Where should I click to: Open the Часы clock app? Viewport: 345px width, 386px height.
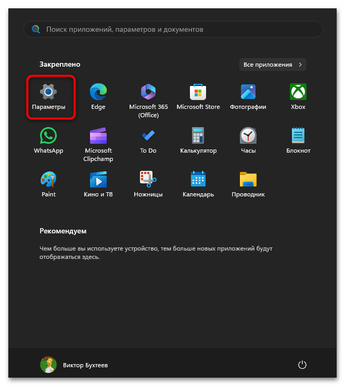tap(248, 141)
